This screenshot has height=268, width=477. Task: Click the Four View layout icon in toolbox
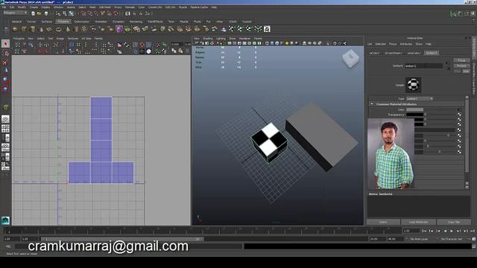point(5,128)
